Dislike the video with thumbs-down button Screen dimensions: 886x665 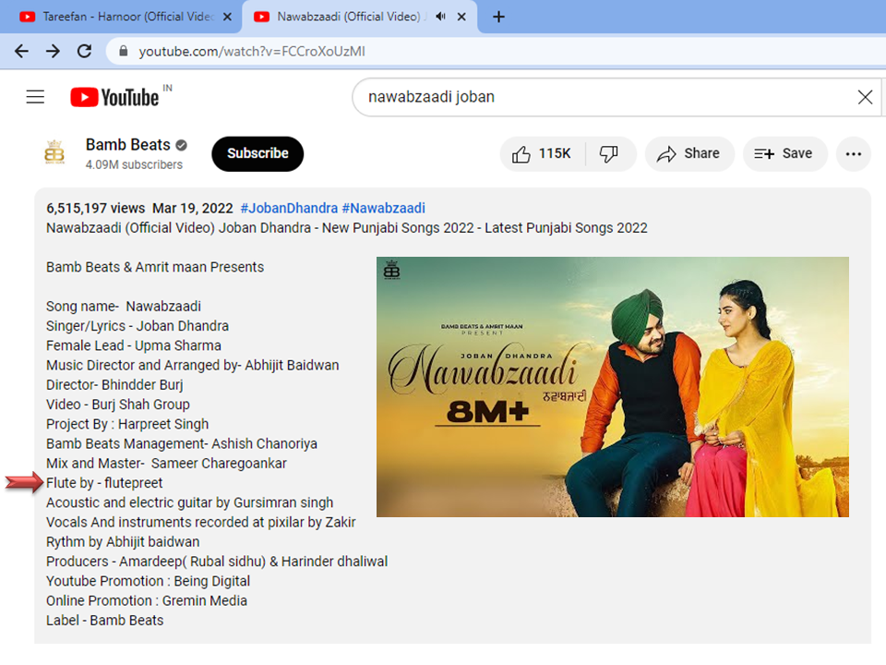point(609,154)
